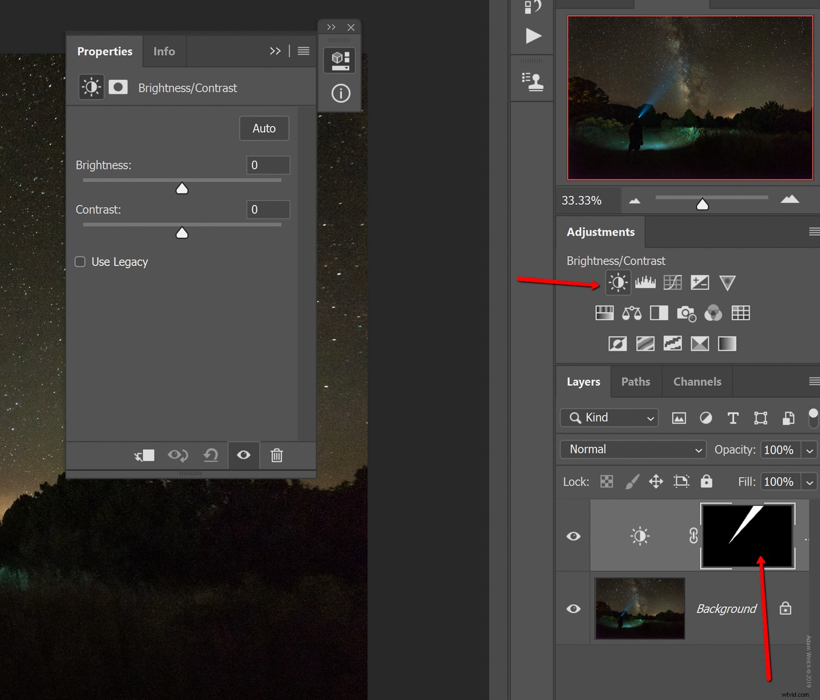
Task: Click the Auto button
Action: (264, 128)
